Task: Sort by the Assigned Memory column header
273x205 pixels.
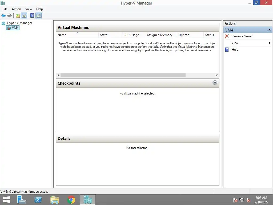Action: coord(161,35)
